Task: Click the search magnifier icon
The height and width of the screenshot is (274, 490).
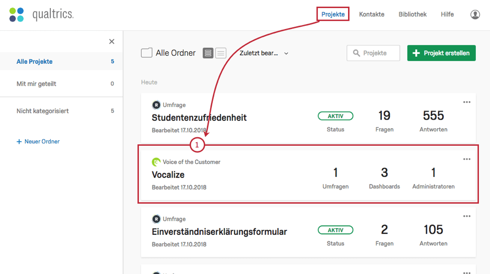Action: tap(356, 53)
